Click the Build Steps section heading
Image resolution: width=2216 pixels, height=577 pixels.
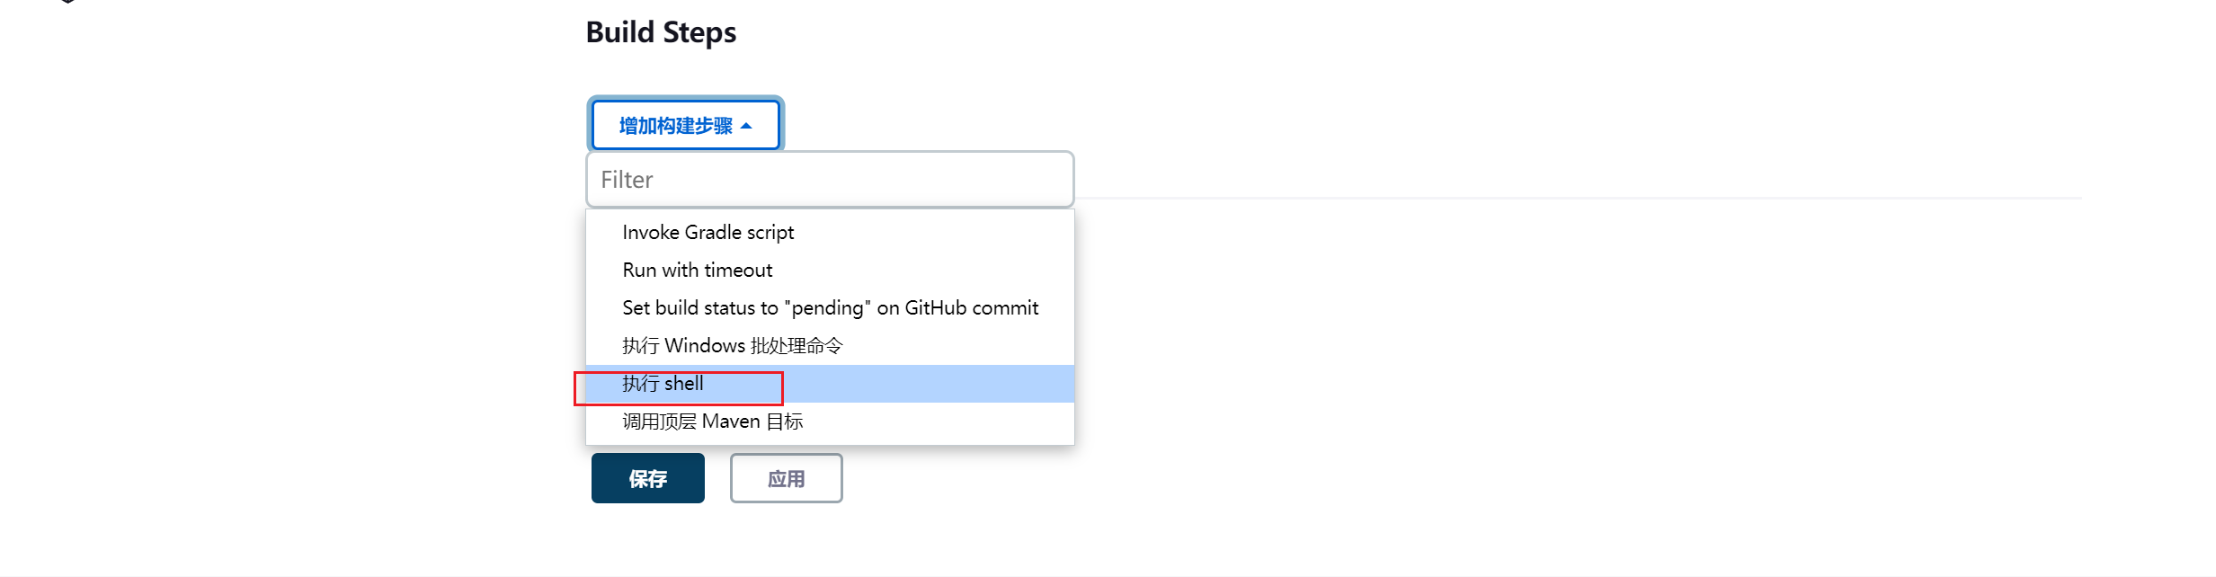(x=661, y=32)
